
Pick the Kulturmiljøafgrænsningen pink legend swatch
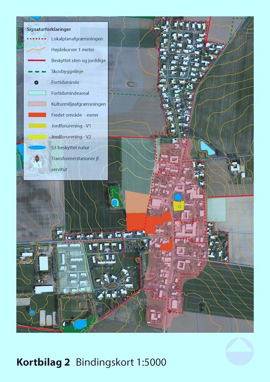(x=36, y=104)
